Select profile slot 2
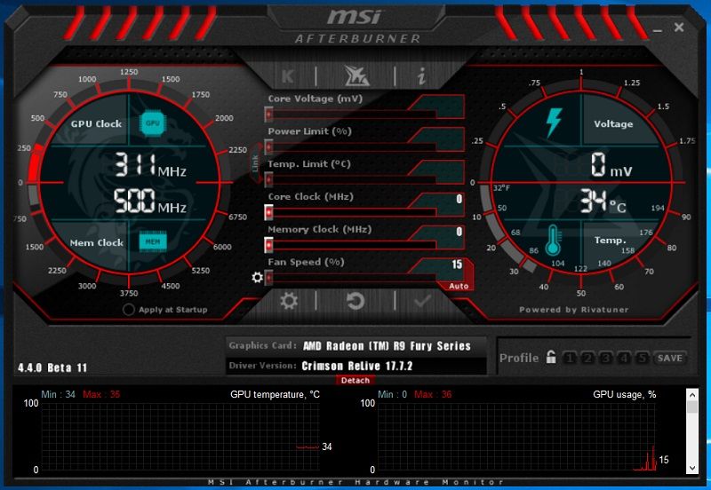The width and height of the screenshot is (711, 490). point(587,358)
